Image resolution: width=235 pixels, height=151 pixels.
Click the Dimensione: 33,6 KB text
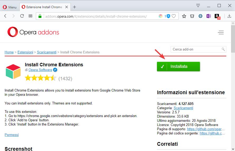click(173, 116)
